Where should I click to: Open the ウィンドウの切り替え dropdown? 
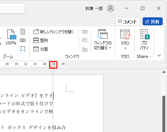click(103, 40)
